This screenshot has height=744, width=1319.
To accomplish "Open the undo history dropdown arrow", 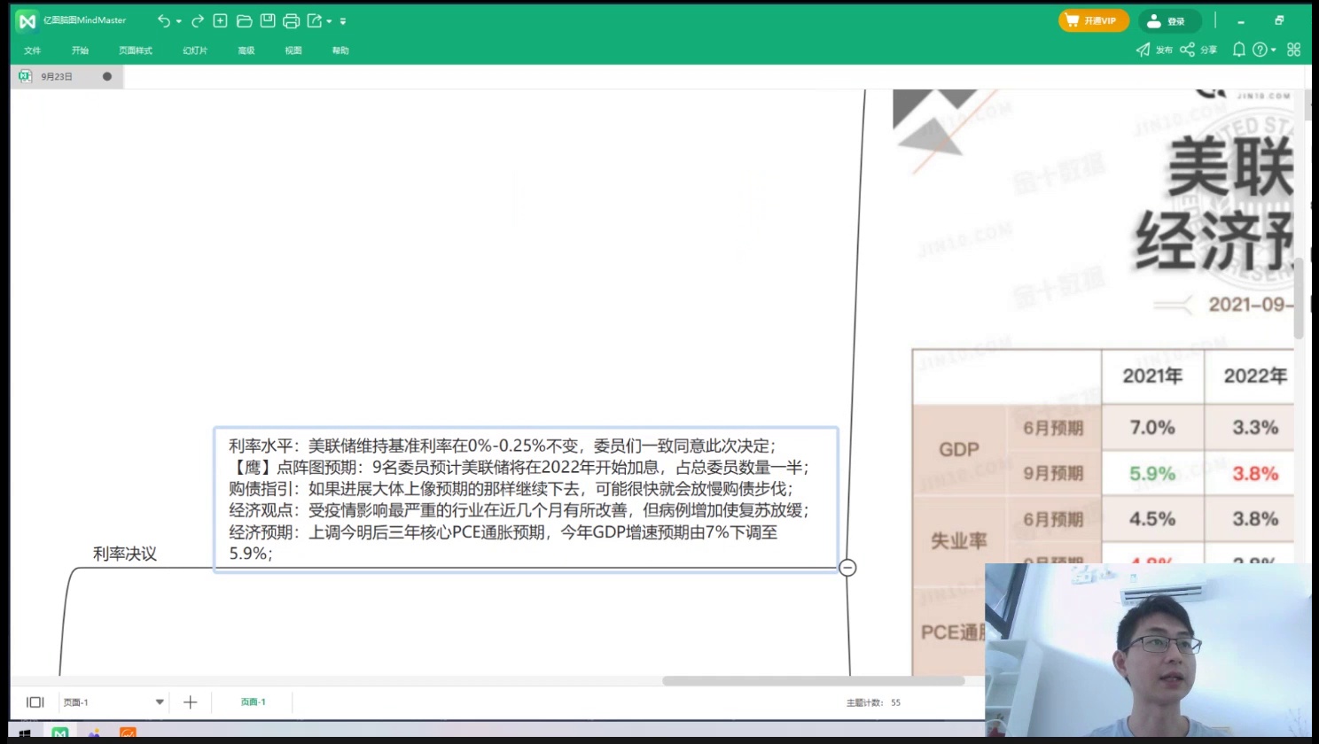I will tap(179, 21).
